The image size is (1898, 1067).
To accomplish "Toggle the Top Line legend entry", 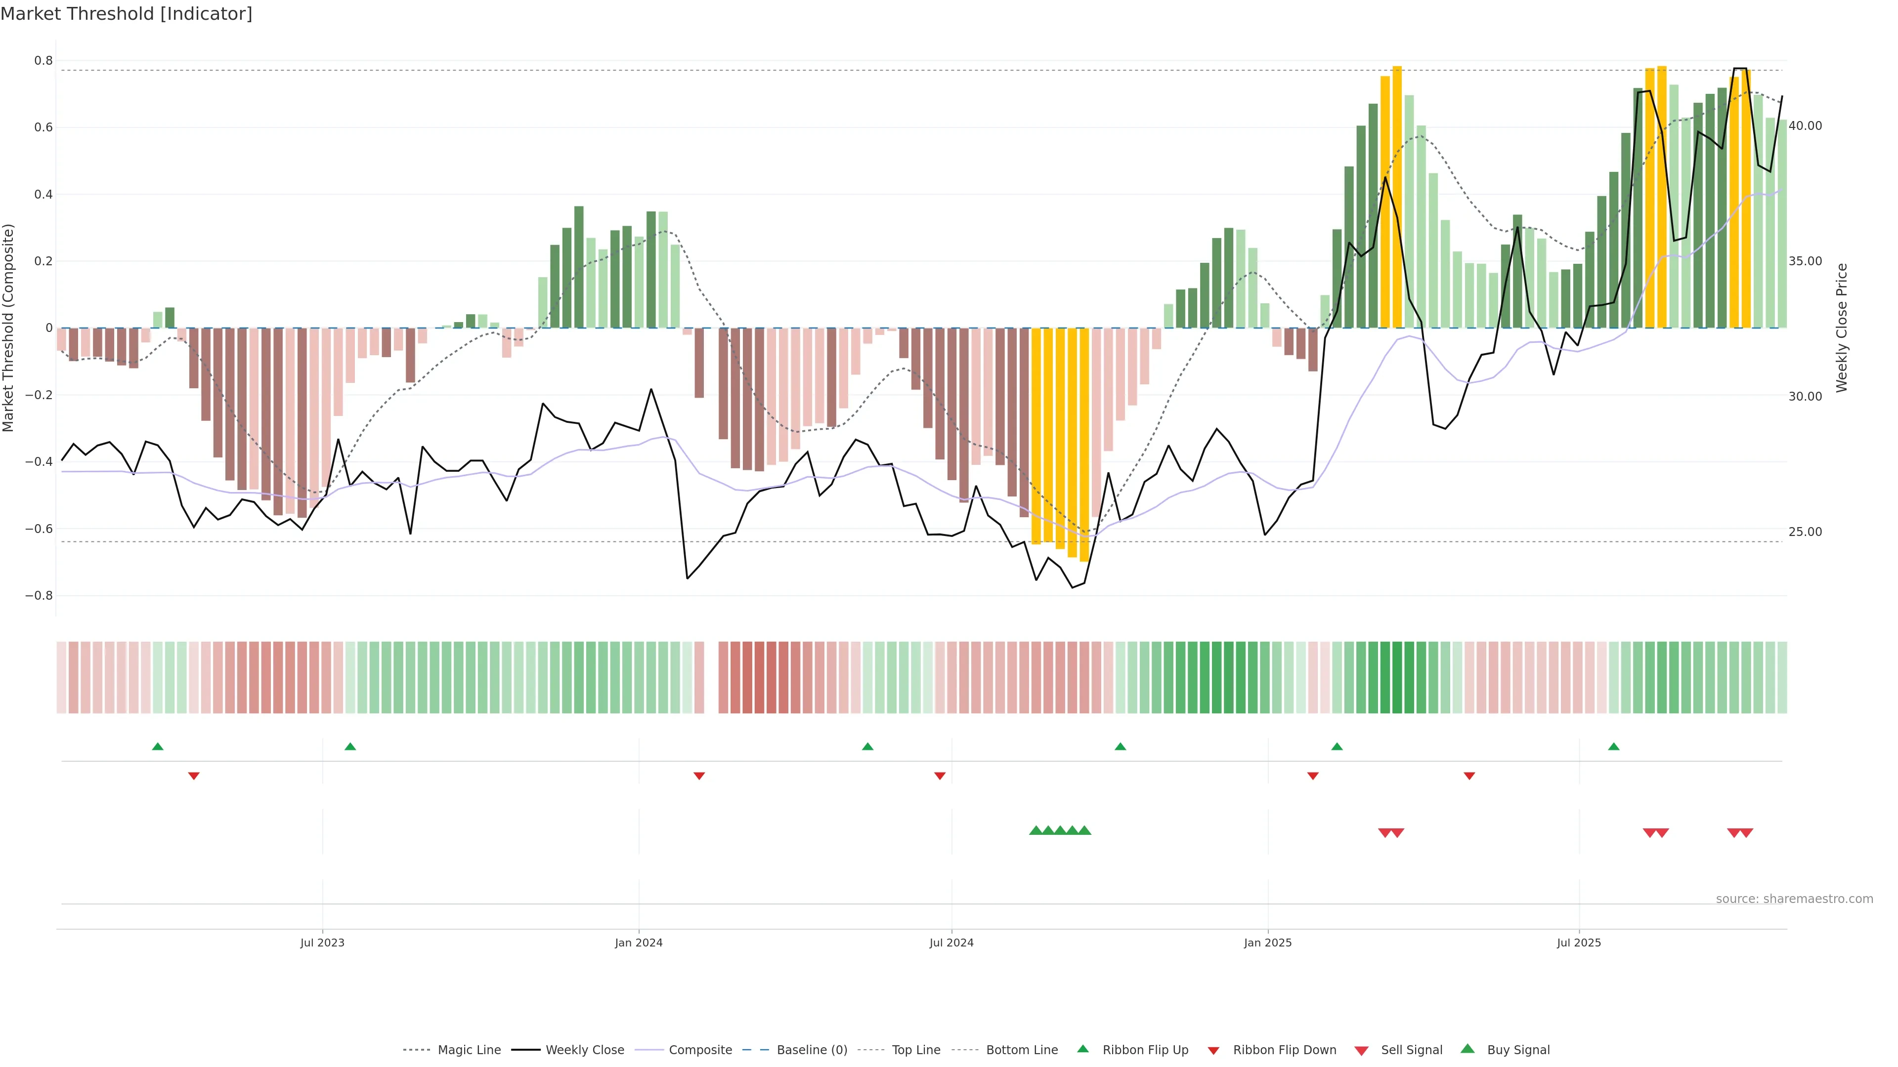I will click(916, 1050).
